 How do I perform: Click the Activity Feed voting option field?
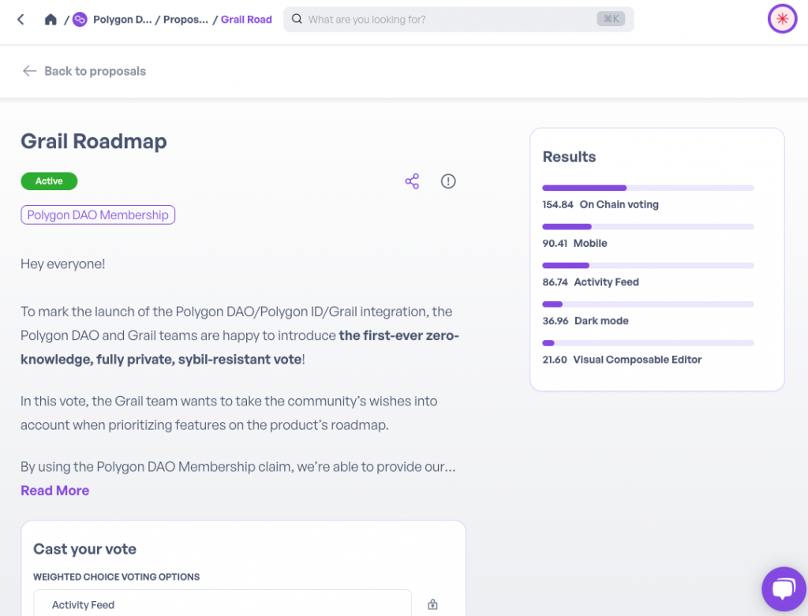pyautogui.click(x=223, y=603)
